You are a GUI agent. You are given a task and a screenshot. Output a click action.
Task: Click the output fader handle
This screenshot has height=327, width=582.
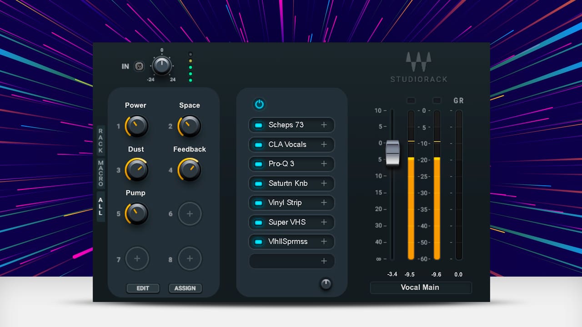tap(392, 154)
